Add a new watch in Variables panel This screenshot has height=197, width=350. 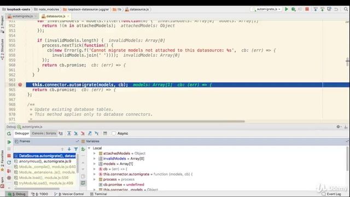coord(83,149)
